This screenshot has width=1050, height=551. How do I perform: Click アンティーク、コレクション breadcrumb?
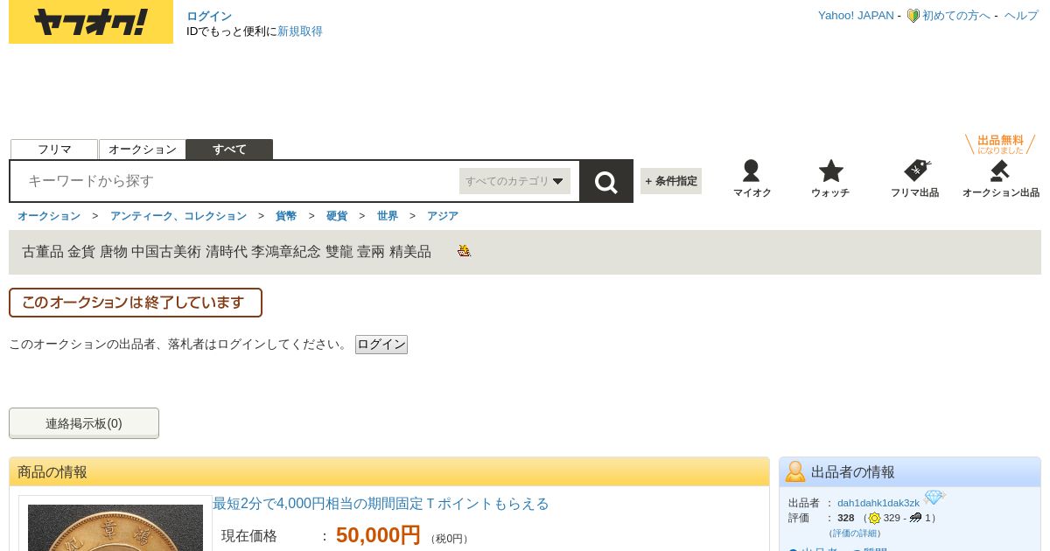pyautogui.click(x=178, y=216)
